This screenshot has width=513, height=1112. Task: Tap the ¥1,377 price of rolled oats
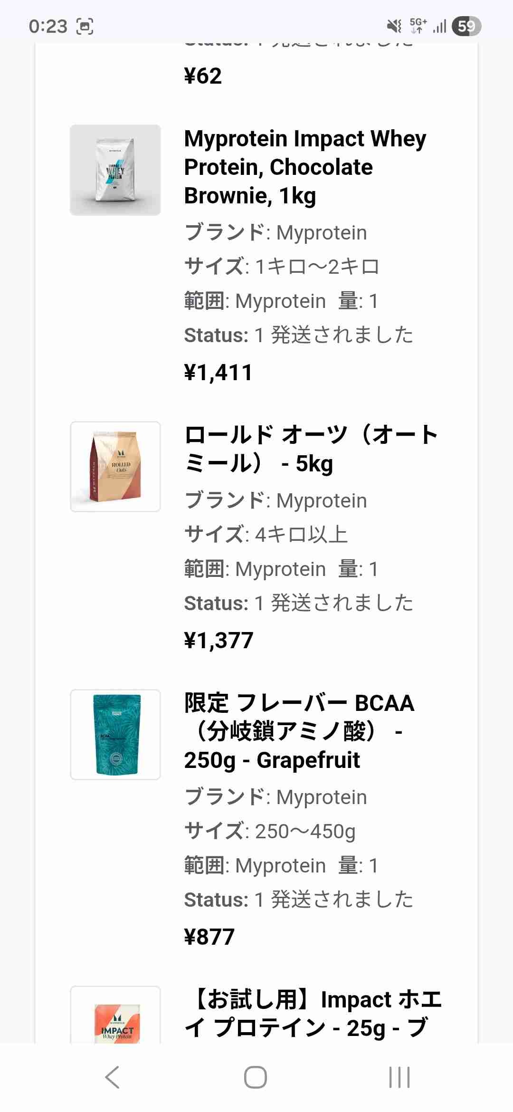(218, 641)
